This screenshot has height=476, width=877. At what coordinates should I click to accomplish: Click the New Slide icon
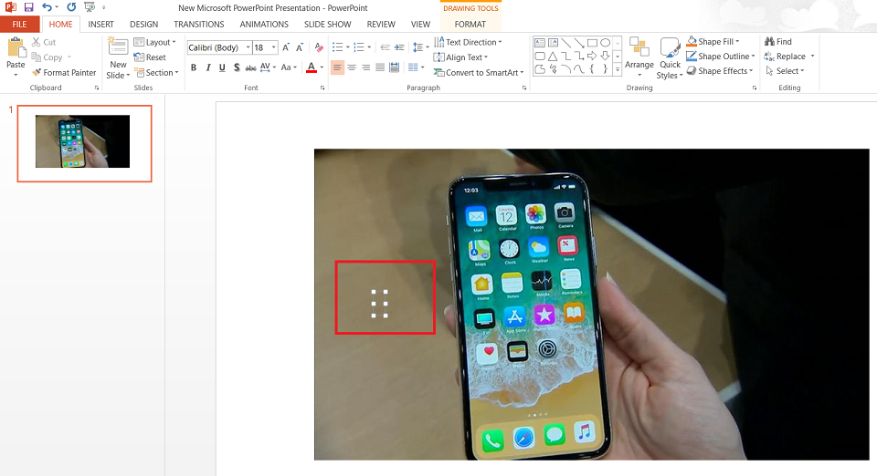(118, 47)
